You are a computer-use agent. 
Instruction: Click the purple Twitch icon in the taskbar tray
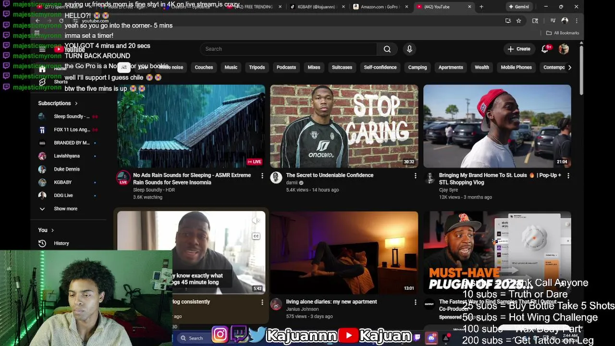(x=417, y=338)
